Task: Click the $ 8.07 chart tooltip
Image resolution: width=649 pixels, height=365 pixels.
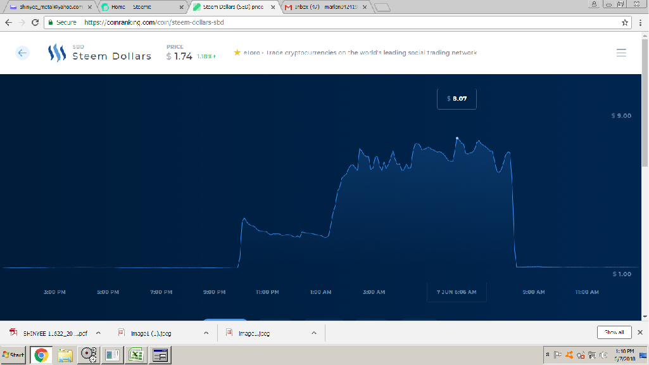Action: [x=457, y=99]
